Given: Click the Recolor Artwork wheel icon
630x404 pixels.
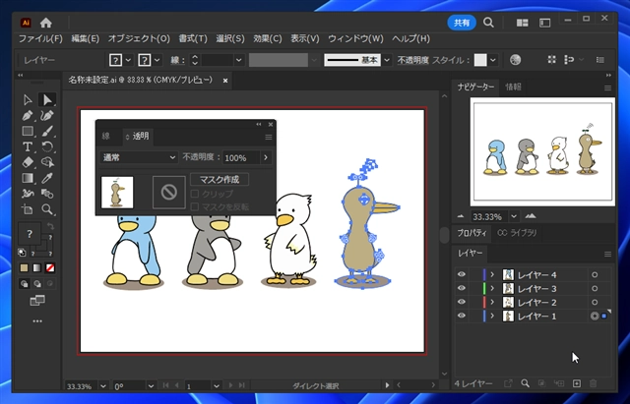Looking at the screenshot, I should click(x=515, y=60).
